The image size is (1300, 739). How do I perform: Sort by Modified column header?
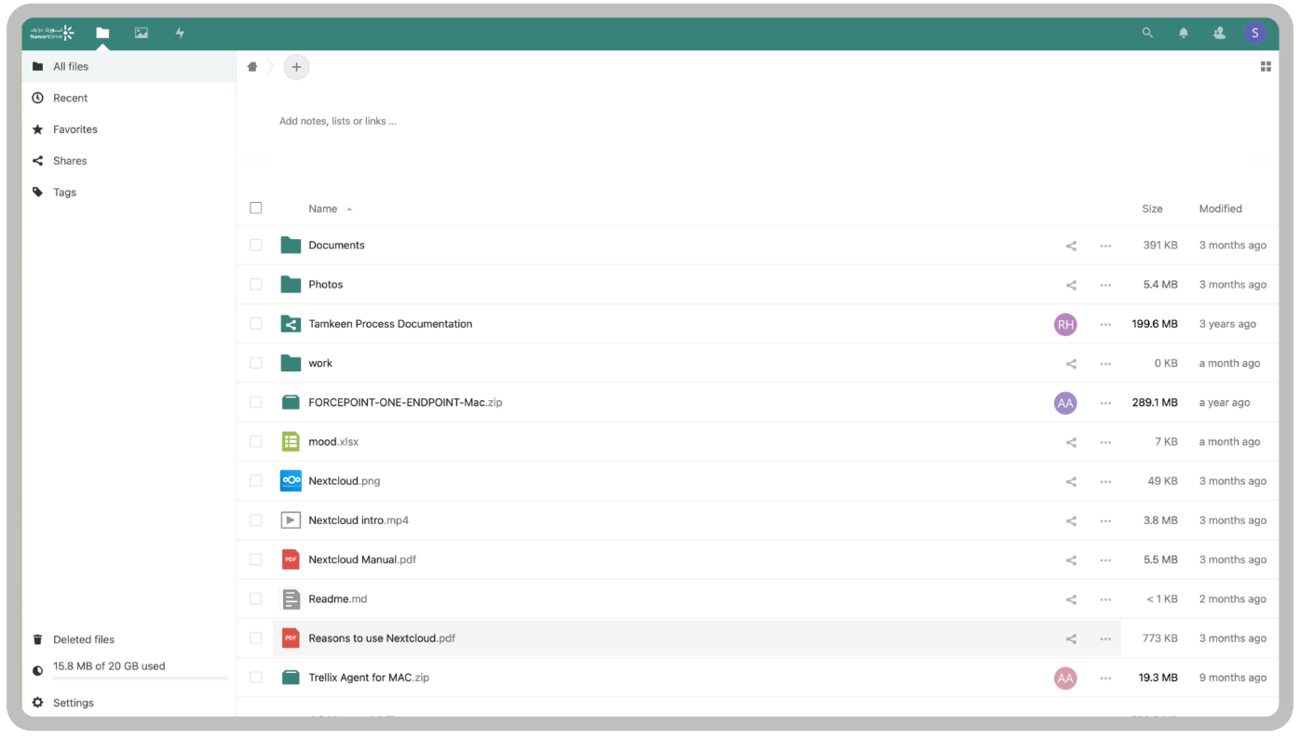click(x=1221, y=208)
